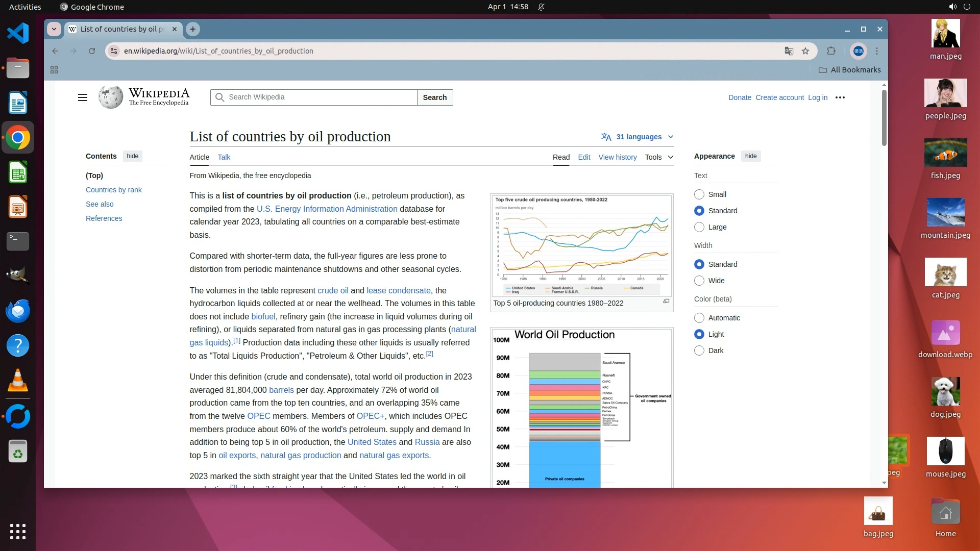Open Wikipedia main menu hamburger icon
Viewport: 980px width, 551px height.
point(82,97)
